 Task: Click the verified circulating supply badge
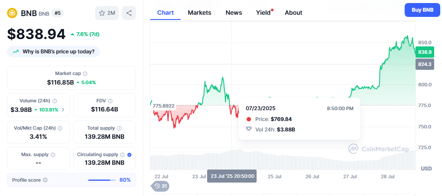(129, 155)
